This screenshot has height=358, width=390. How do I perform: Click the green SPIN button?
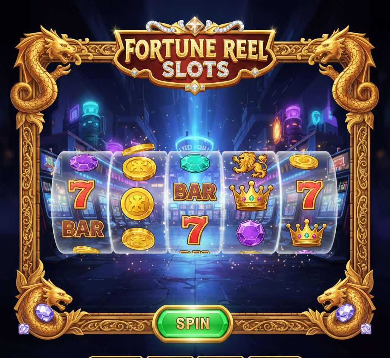pyautogui.click(x=193, y=323)
